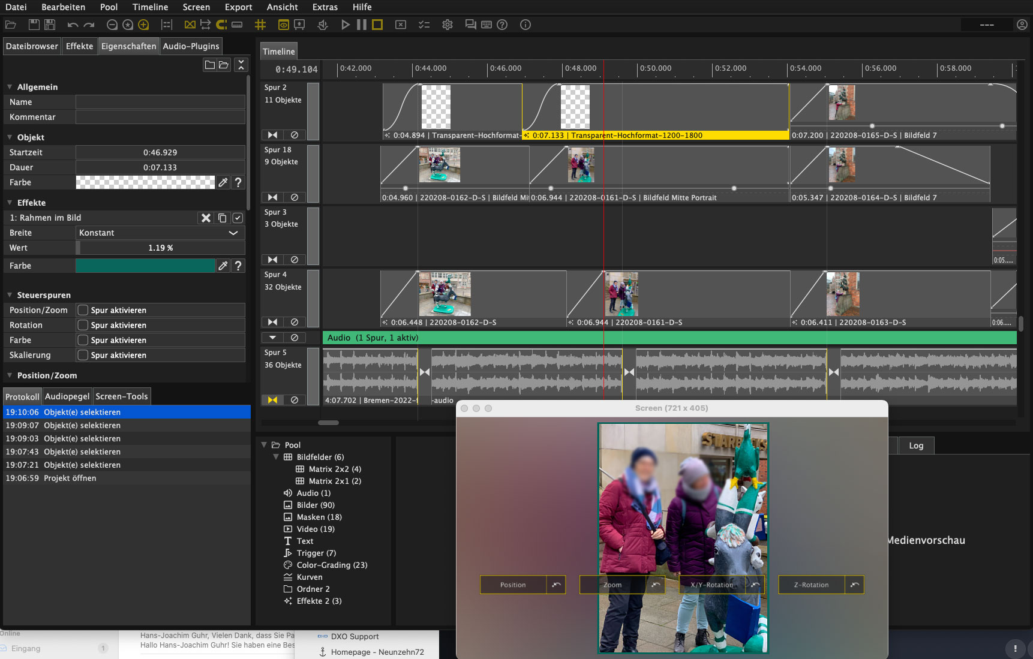Open the Log tab

click(916, 446)
